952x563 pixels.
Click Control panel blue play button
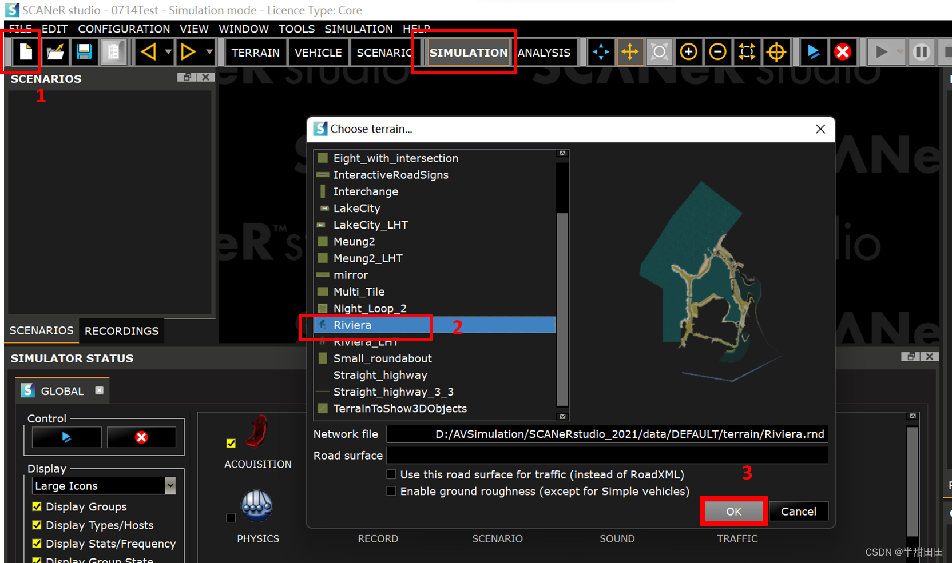point(66,437)
